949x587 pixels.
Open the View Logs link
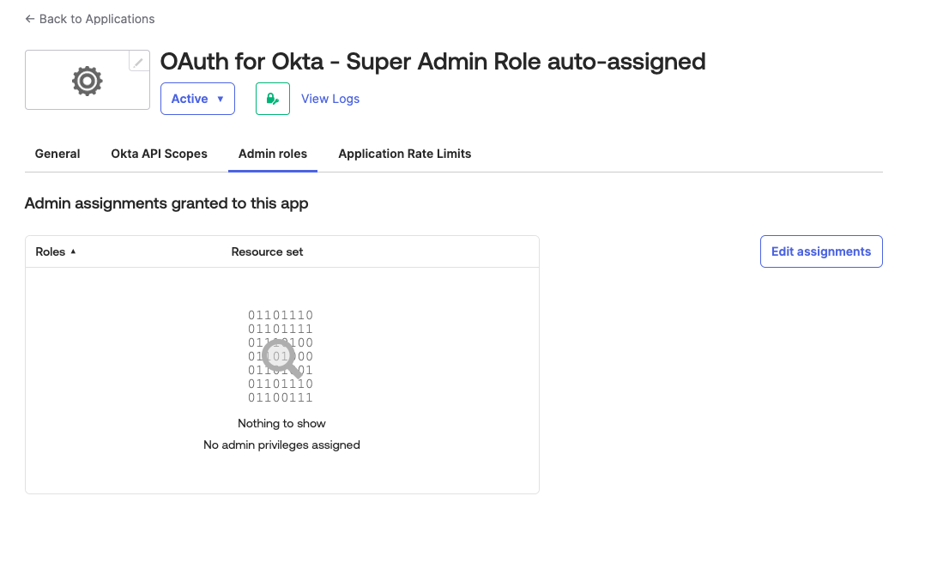pyautogui.click(x=330, y=99)
